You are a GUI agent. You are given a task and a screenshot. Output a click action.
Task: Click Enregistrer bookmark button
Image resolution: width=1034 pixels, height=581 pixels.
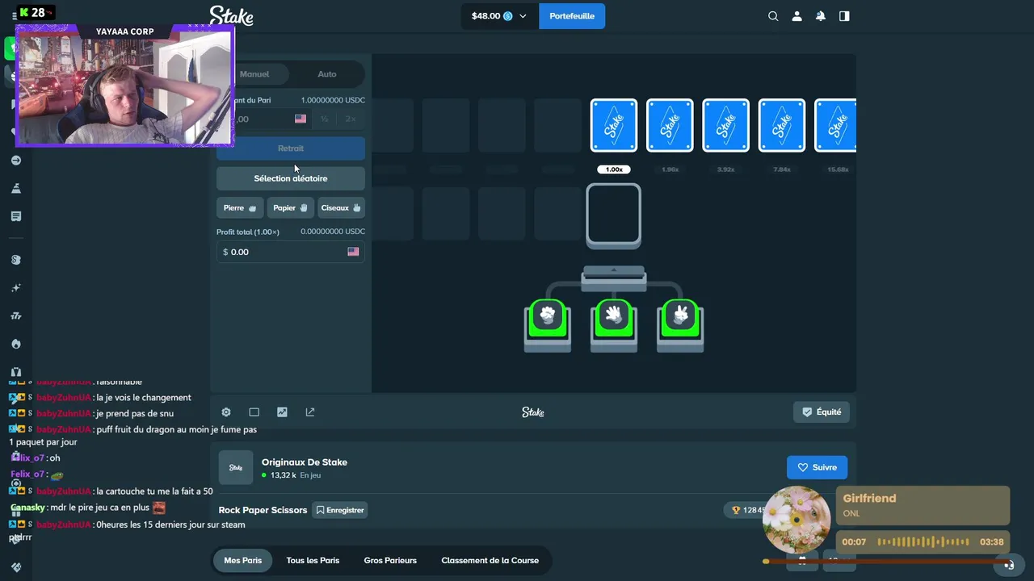click(x=339, y=510)
